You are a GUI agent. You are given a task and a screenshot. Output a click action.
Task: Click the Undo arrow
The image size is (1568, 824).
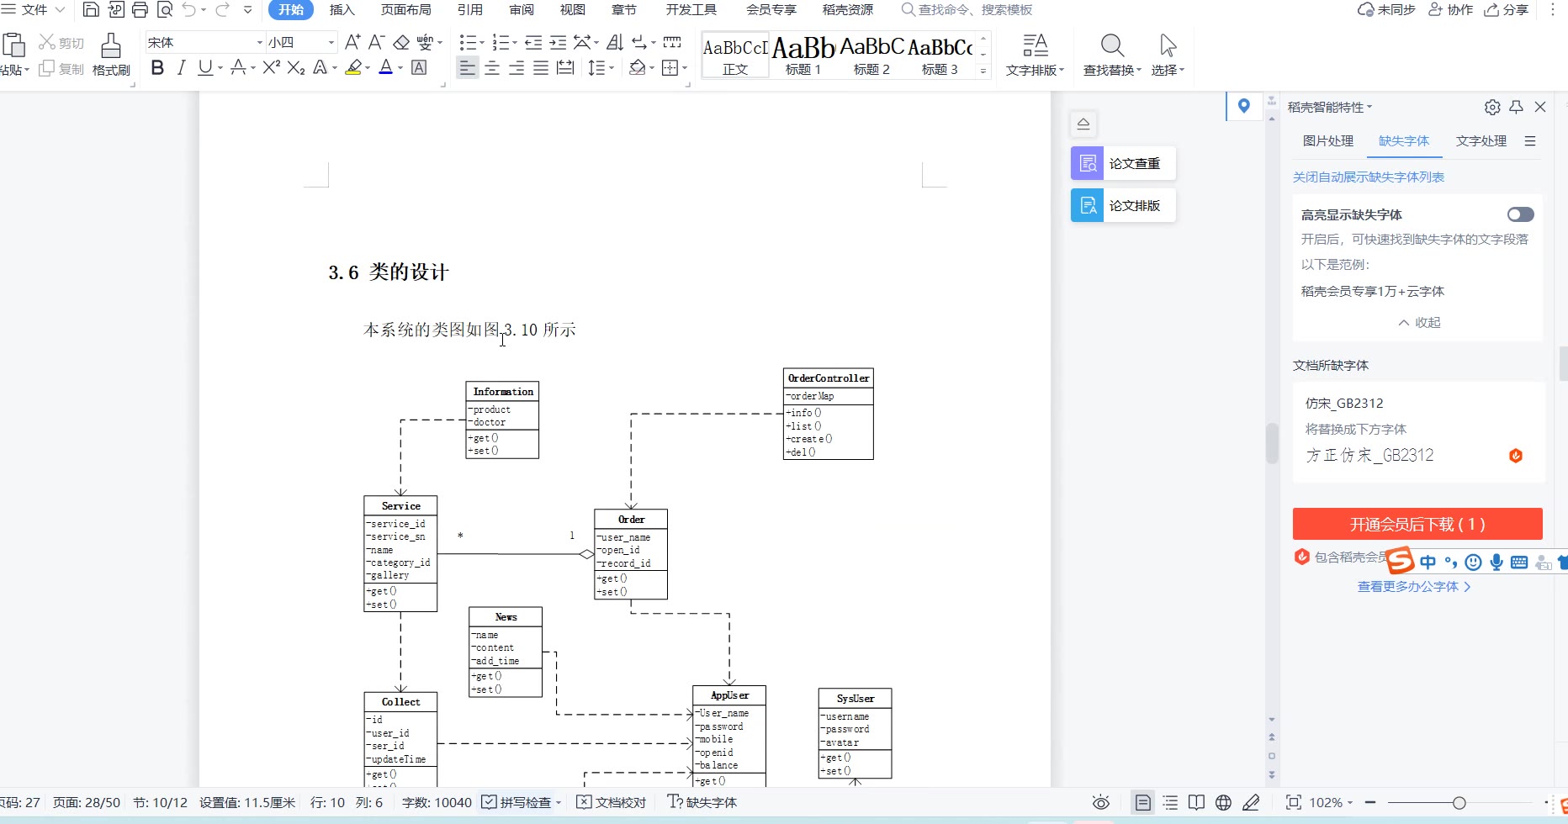189,10
